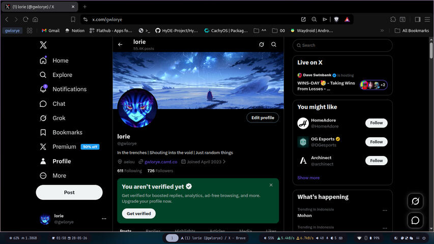Click floating Grok button
The height and width of the screenshot is (244, 434).
[415, 201]
